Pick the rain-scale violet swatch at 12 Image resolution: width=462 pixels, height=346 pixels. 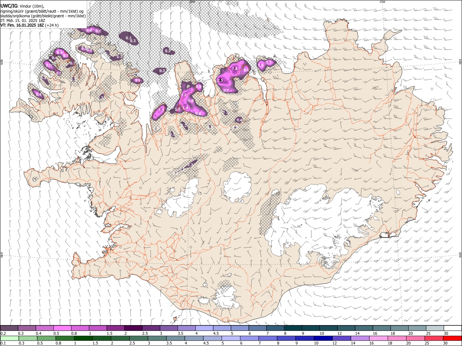341,338
